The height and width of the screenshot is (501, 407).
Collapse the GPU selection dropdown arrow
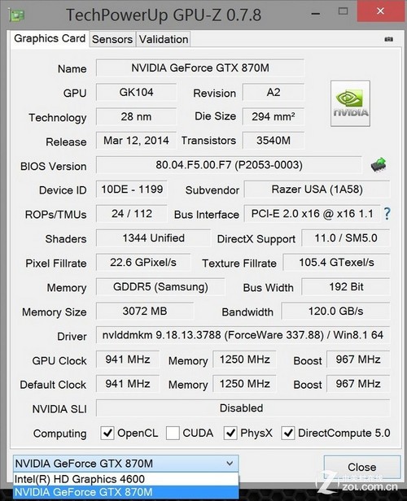click(230, 464)
